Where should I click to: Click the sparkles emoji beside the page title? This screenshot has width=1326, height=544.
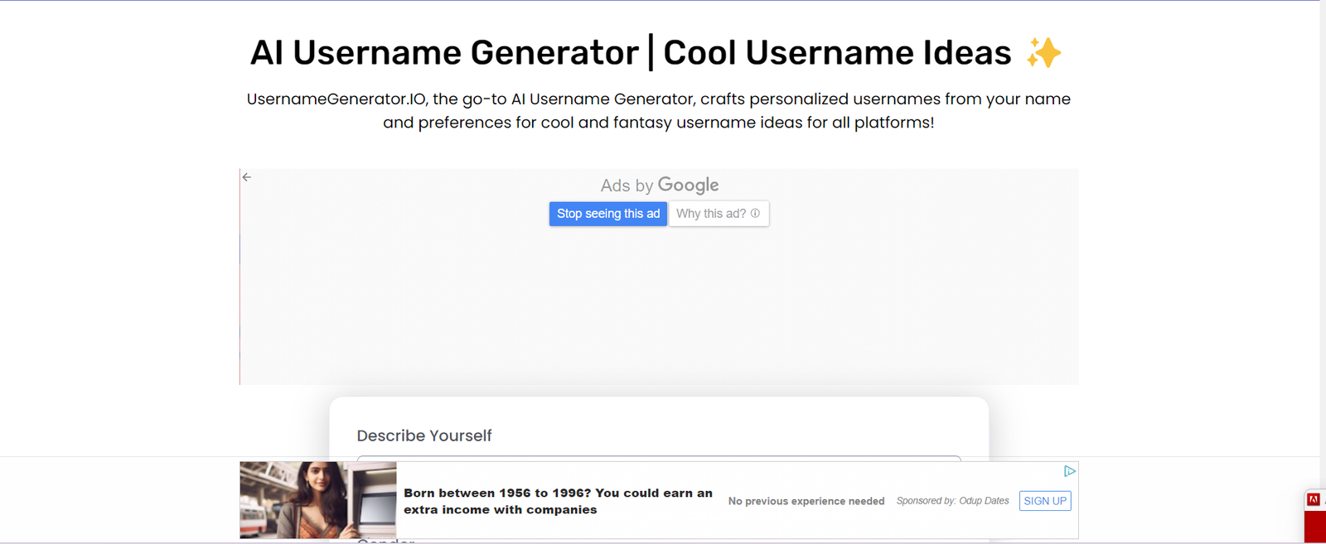(x=1043, y=53)
